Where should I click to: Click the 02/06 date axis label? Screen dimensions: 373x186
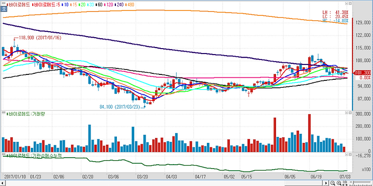point(59,177)
